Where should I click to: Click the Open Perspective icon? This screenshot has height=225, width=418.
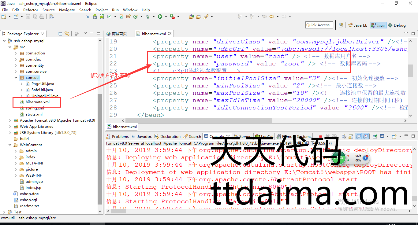[x=341, y=25]
